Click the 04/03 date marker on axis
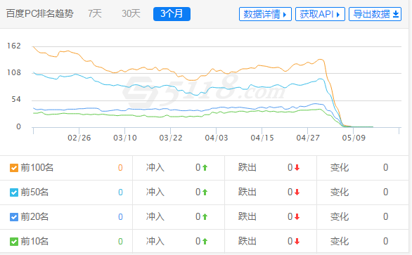Viewport: 412px width, 255px height. click(217, 138)
